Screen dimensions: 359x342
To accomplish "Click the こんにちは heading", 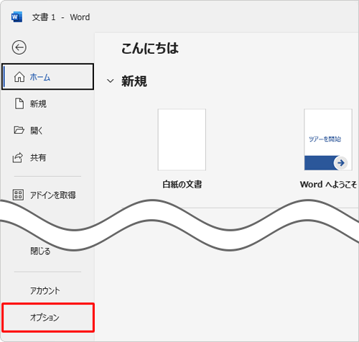I will pyautogui.click(x=150, y=48).
